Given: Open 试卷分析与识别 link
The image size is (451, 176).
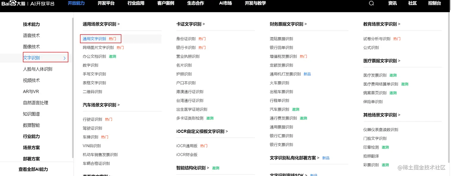Looking at the screenshot, I should coord(377,39).
